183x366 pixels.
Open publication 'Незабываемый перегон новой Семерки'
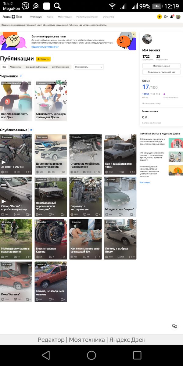pos(51,197)
